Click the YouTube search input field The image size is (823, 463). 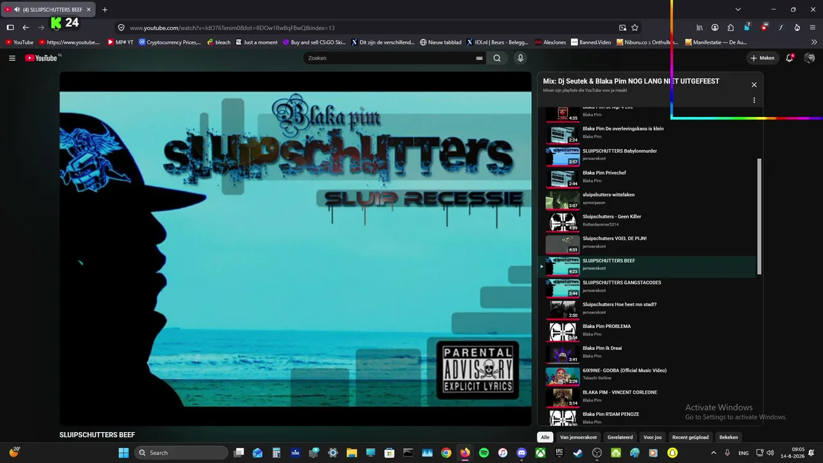click(x=389, y=58)
